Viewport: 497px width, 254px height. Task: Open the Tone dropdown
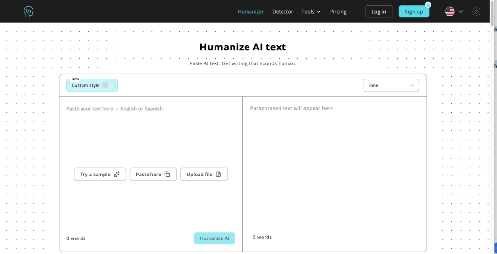pos(391,85)
